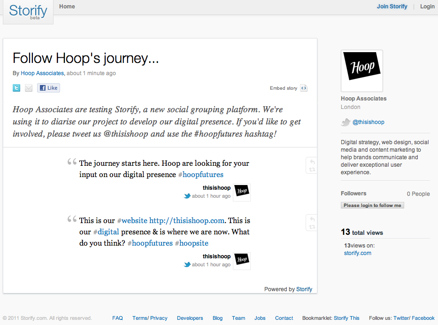Open Terms/ Privacy footer link

pyautogui.click(x=150, y=318)
